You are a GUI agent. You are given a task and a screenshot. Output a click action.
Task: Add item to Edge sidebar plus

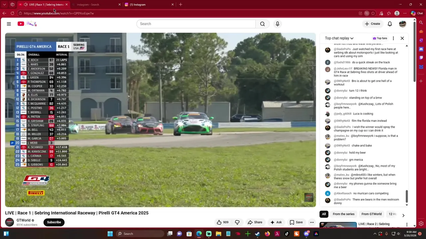click(x=421, y=81)
